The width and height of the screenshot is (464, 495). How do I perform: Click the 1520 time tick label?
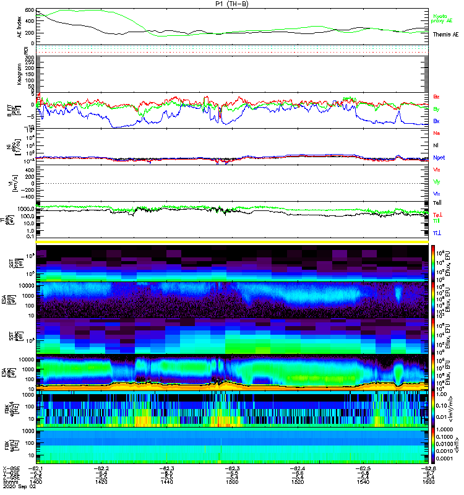[298, 482]
